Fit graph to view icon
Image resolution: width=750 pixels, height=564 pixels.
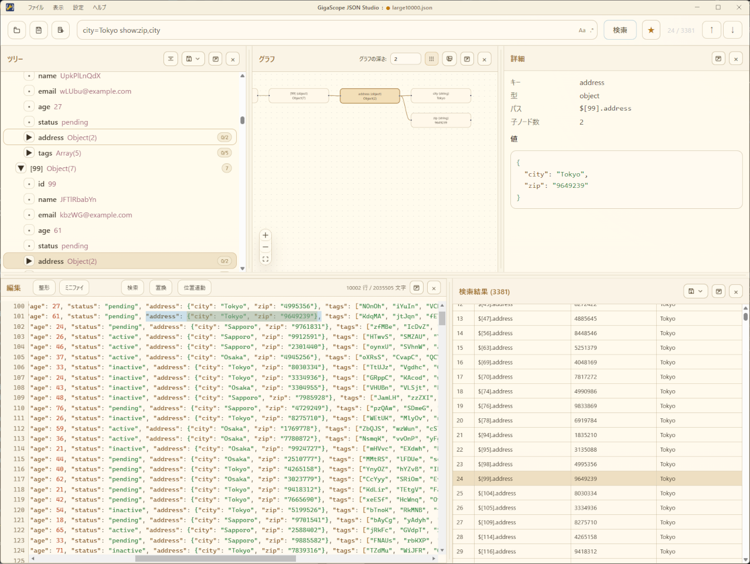click(x=265, y=259)
